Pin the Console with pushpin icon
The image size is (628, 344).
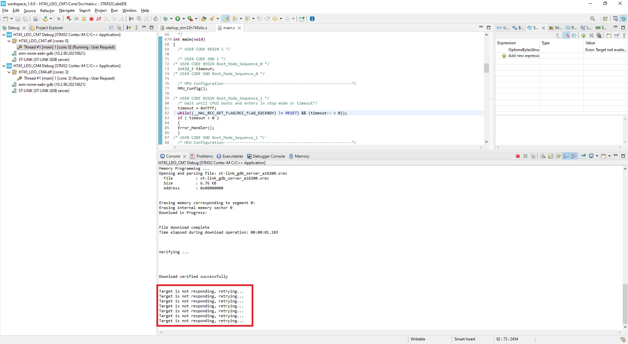click(x=583, y=156)
